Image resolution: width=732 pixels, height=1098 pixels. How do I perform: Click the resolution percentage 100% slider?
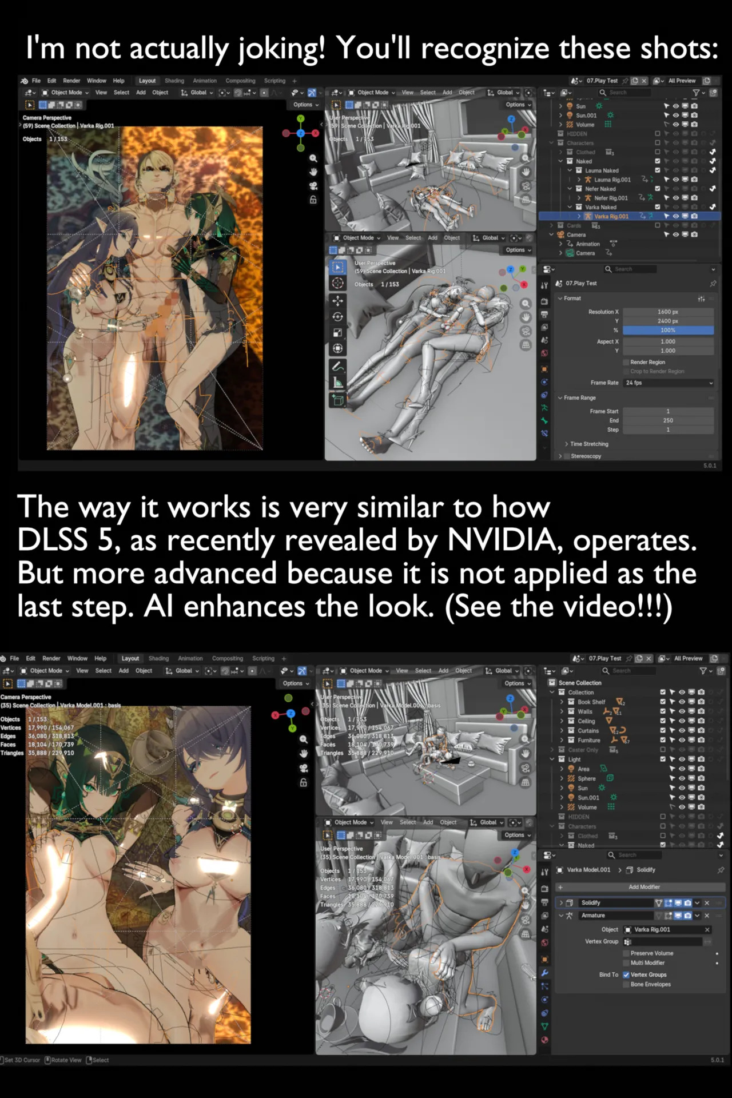[x=668, y=330]
